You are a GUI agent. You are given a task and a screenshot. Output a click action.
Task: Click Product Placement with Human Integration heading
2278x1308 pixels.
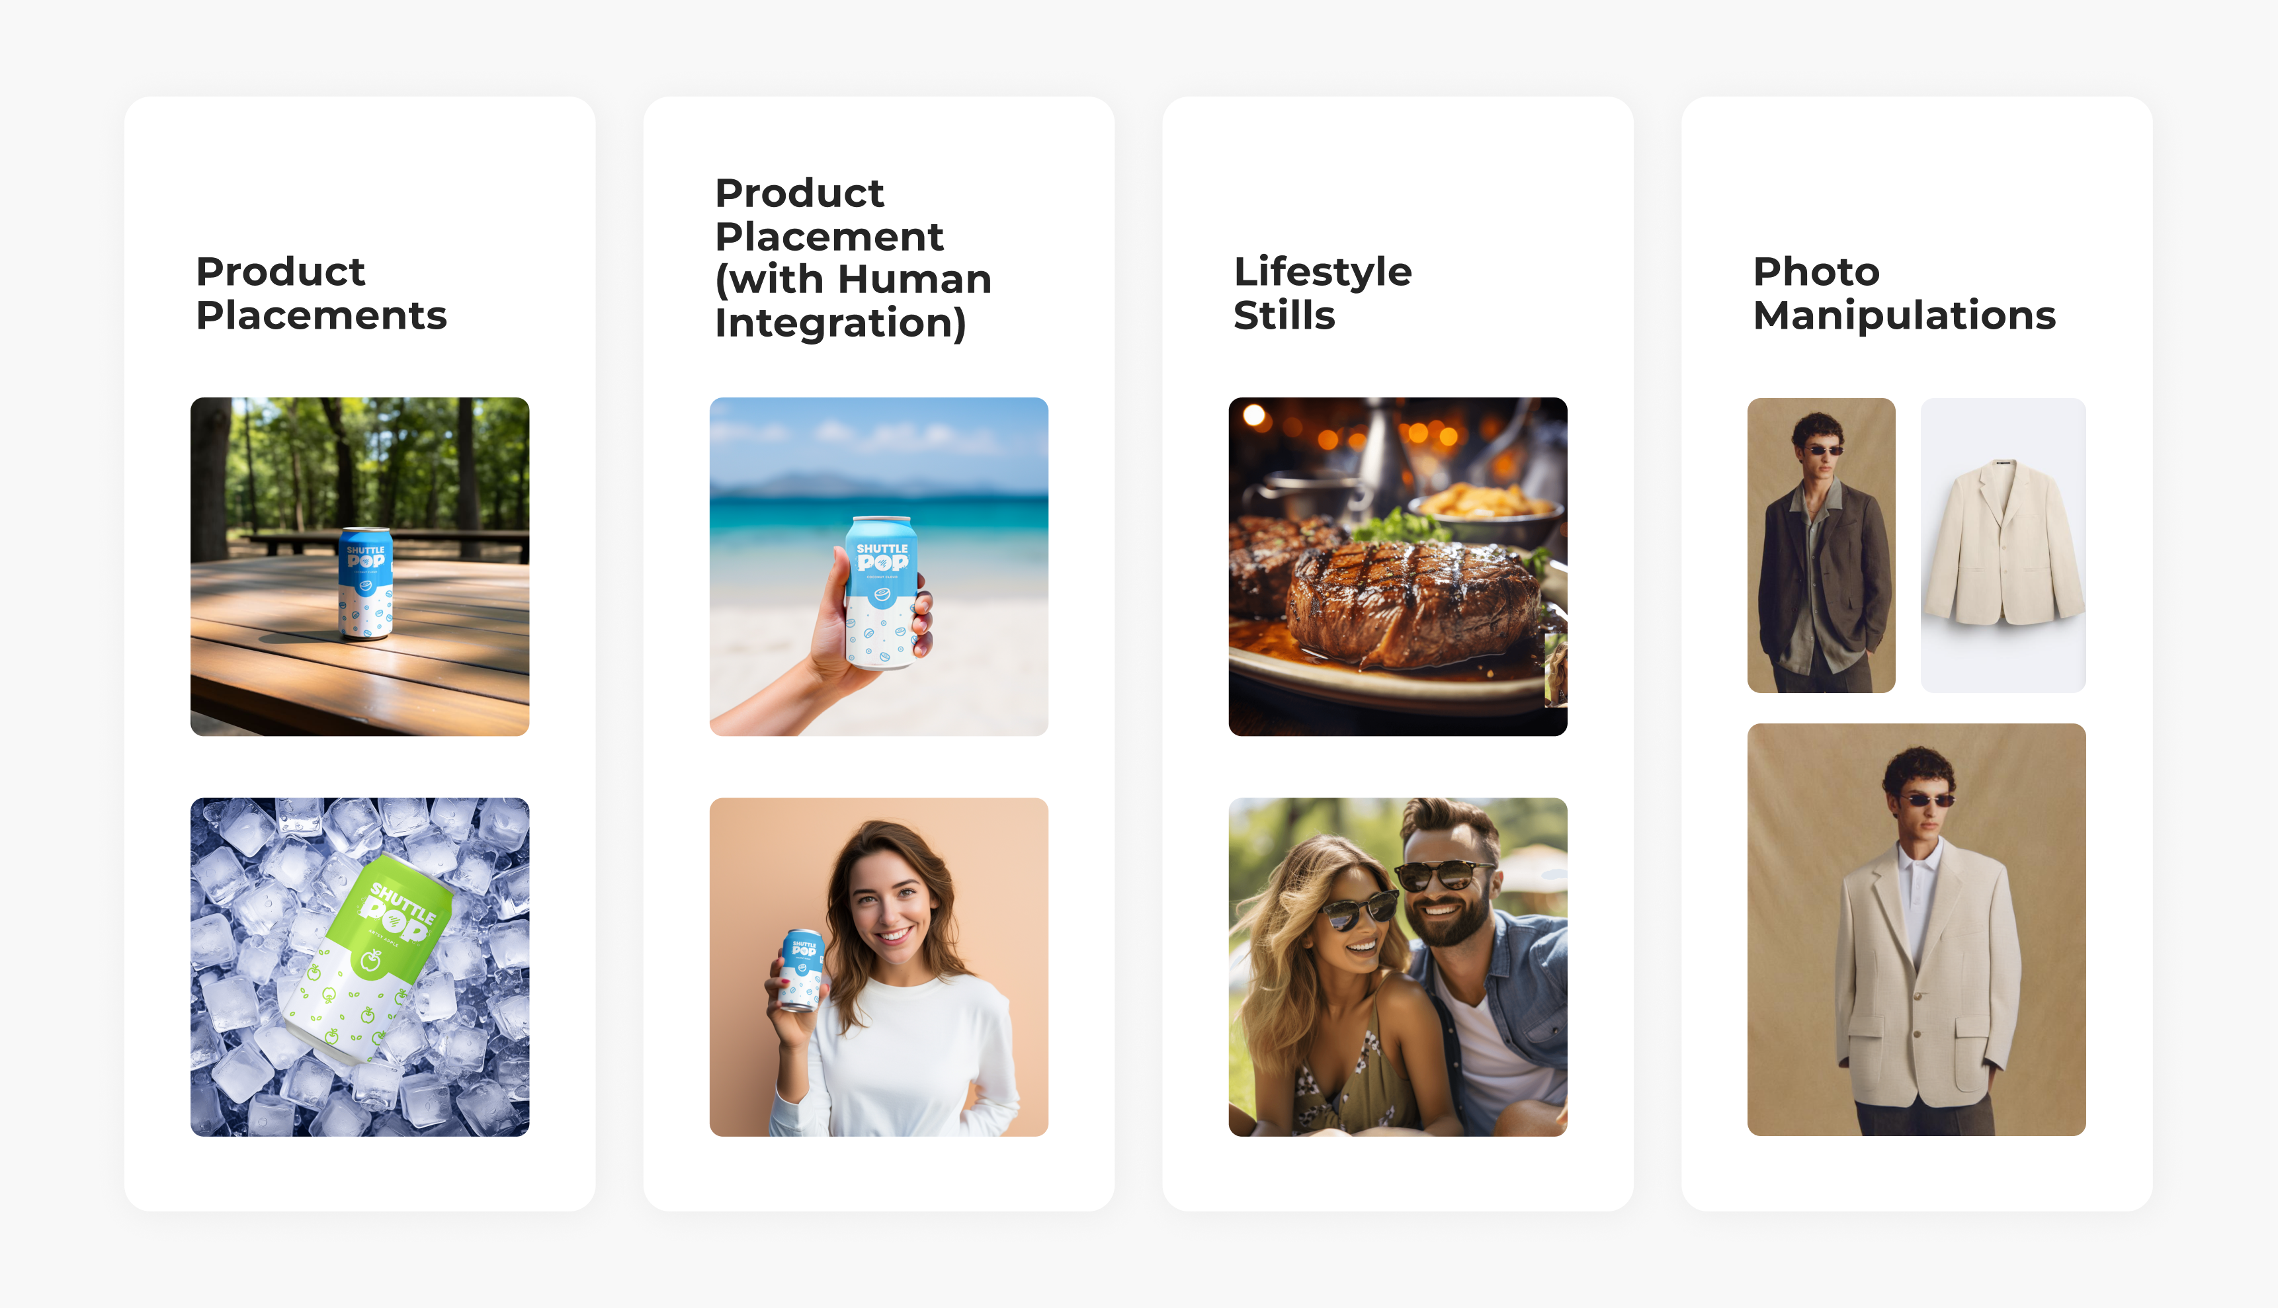point(853,258)
